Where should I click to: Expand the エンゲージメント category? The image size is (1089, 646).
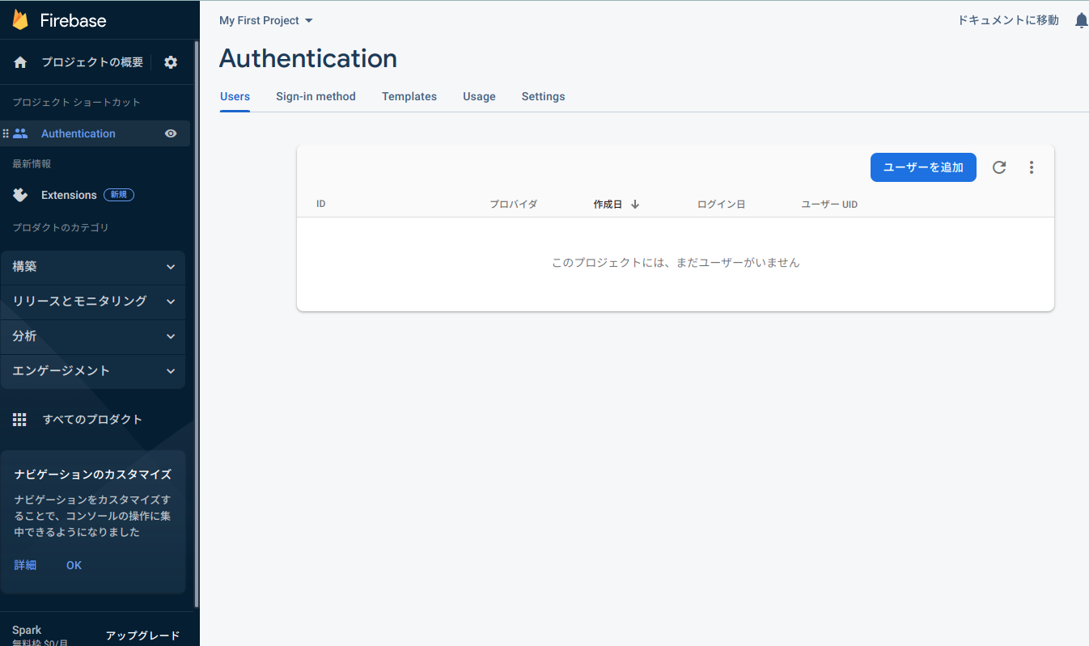tap(93, 371)
